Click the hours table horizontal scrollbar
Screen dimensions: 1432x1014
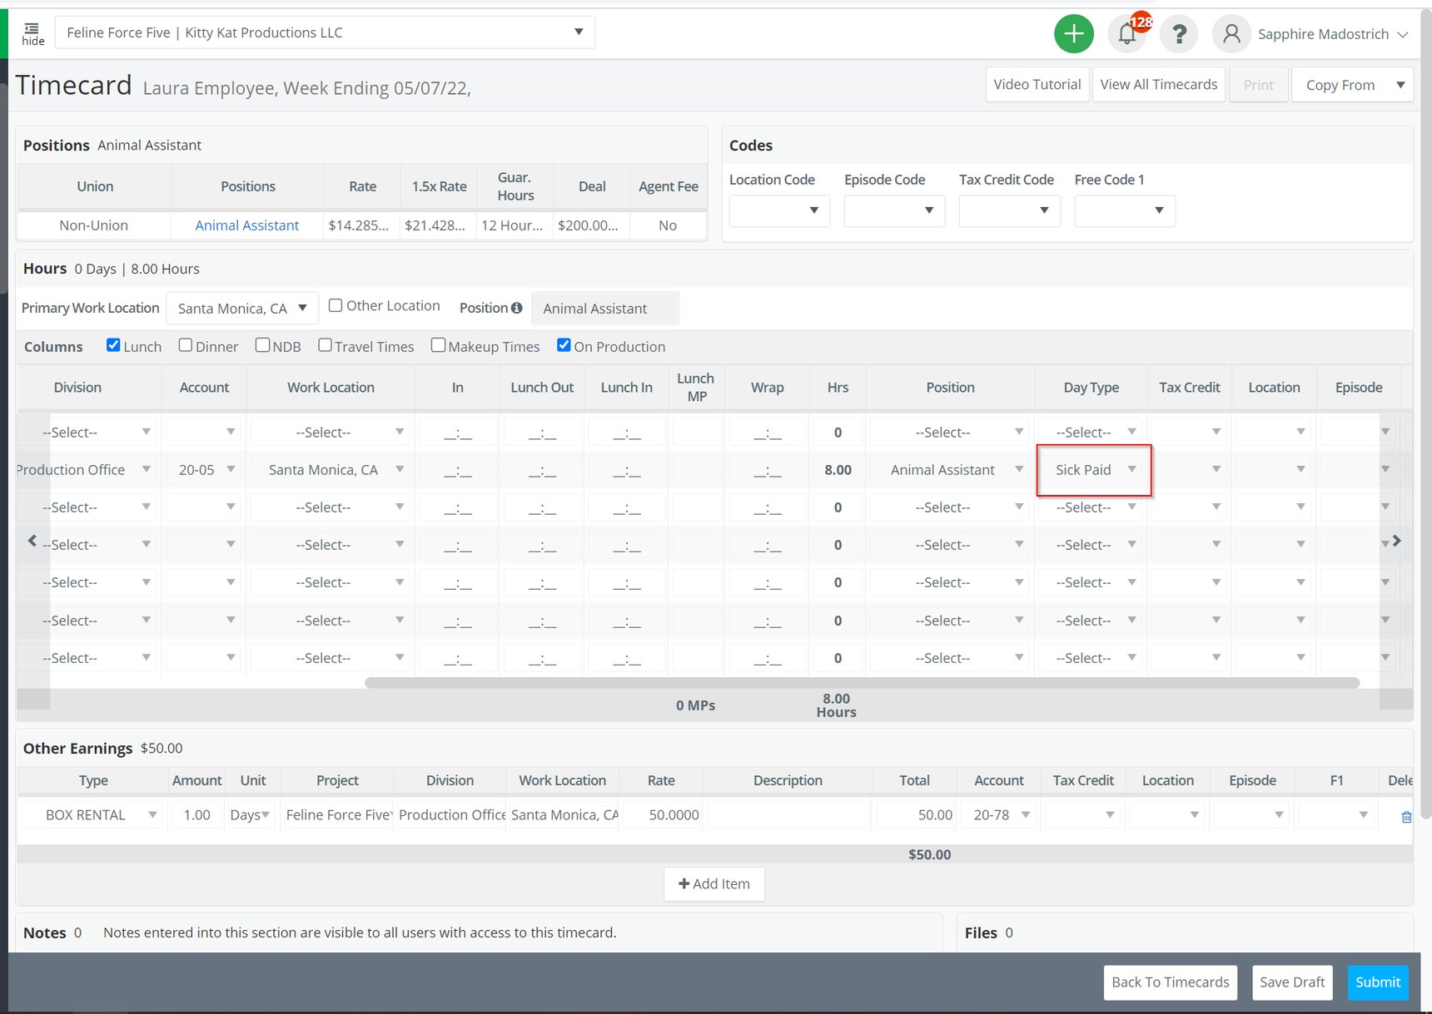pyautogui.click(x=862, y=683)
